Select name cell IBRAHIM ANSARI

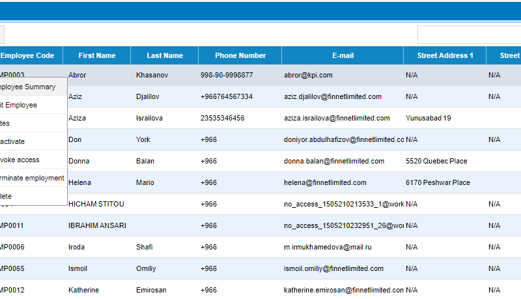point(97,225)
